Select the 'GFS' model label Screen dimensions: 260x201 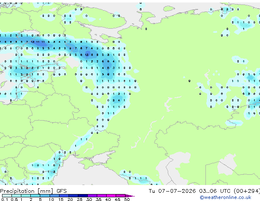pos(62,191)
